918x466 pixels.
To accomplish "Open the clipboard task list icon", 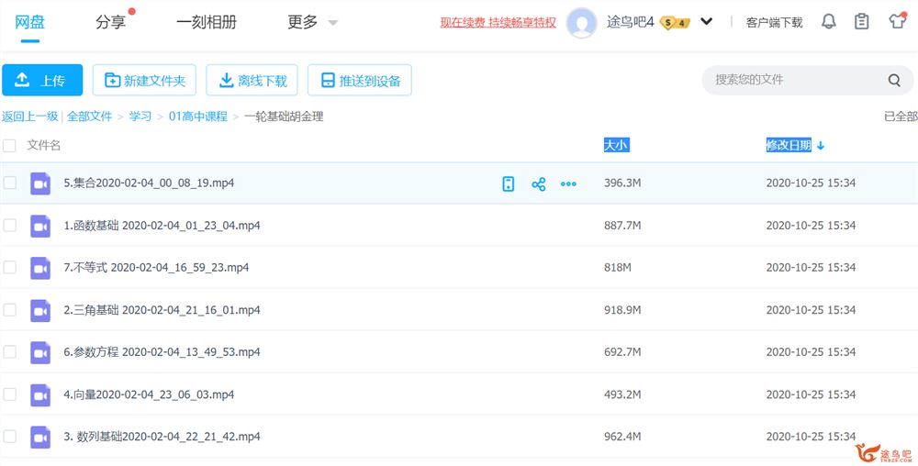I will pos(861,22).
